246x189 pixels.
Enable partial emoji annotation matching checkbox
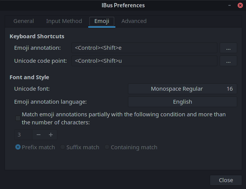18,118
